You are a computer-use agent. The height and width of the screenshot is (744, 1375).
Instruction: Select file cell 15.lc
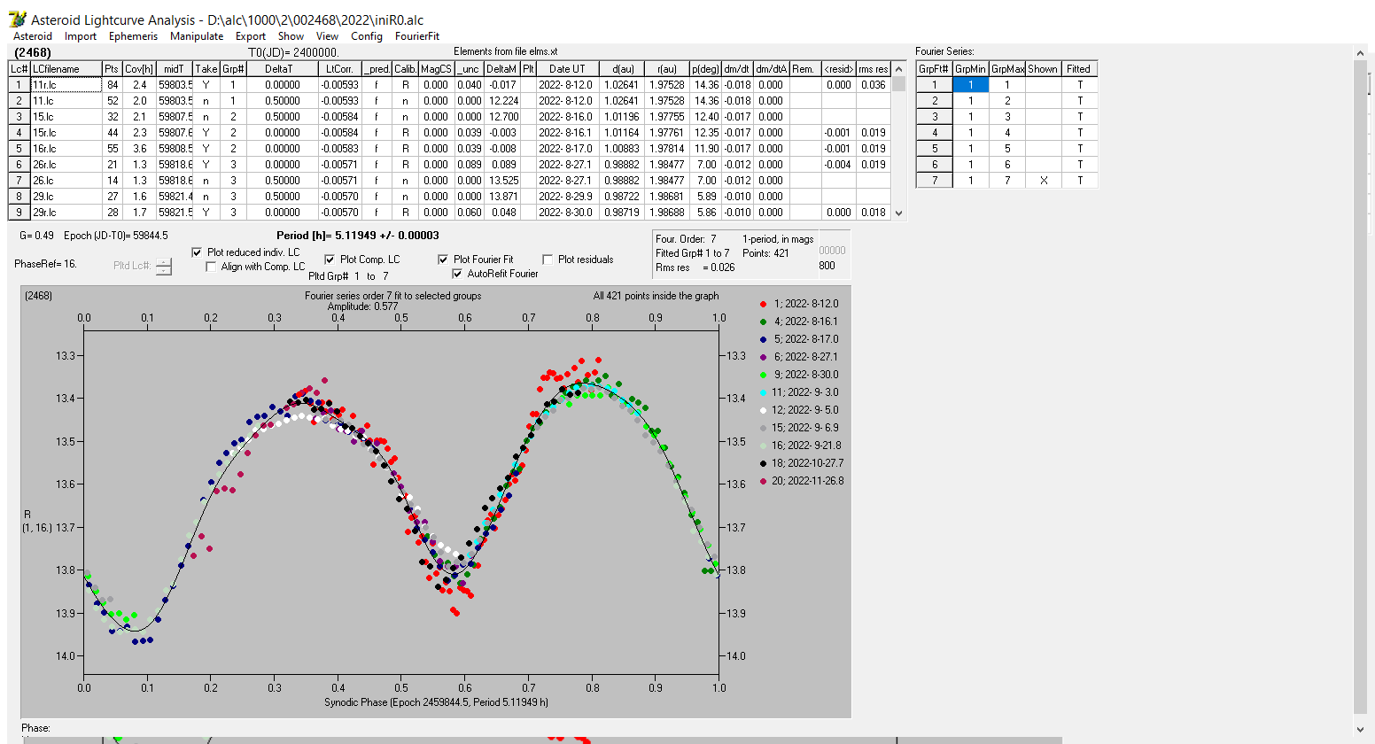pos(66,117)
